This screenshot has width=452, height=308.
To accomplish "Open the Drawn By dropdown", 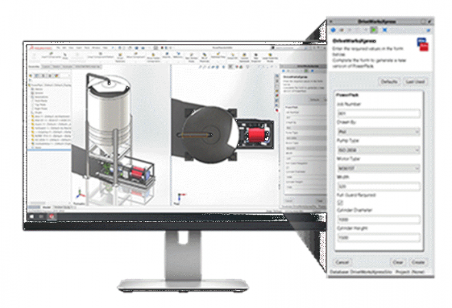I will click(378, 132).
